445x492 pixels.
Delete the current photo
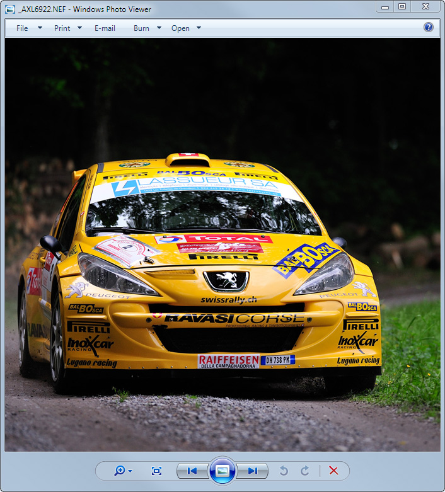[x=333, y=471]
